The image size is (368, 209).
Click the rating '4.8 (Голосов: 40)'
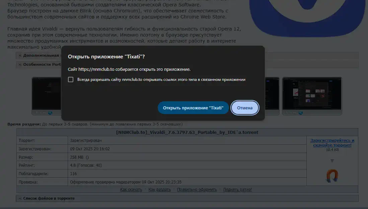pos(86,165)
